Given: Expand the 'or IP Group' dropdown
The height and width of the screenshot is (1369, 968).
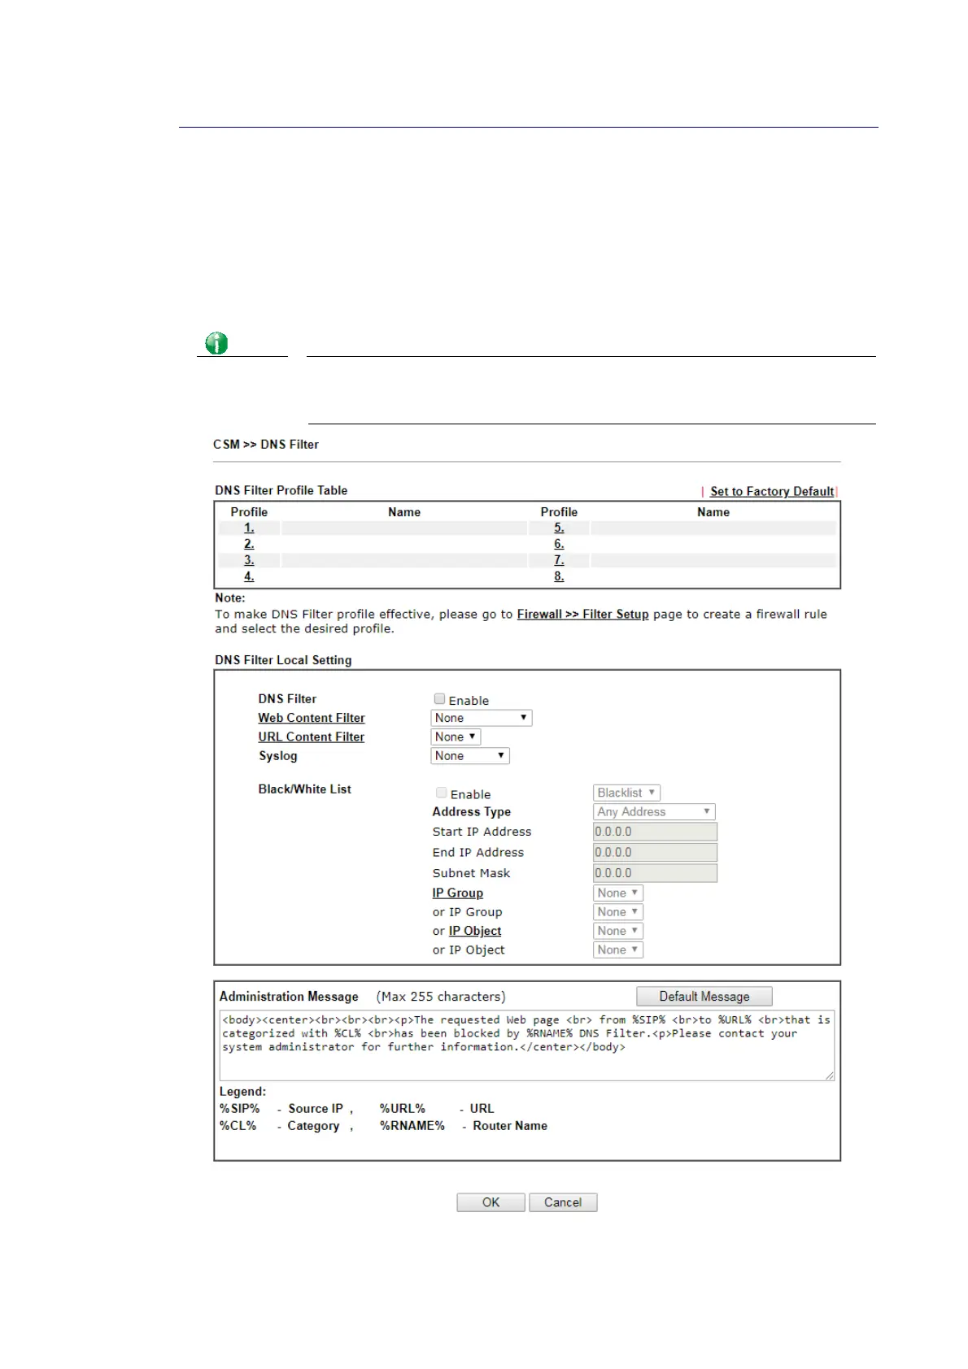Looking at the screenshot, I should tap(618, 912).
